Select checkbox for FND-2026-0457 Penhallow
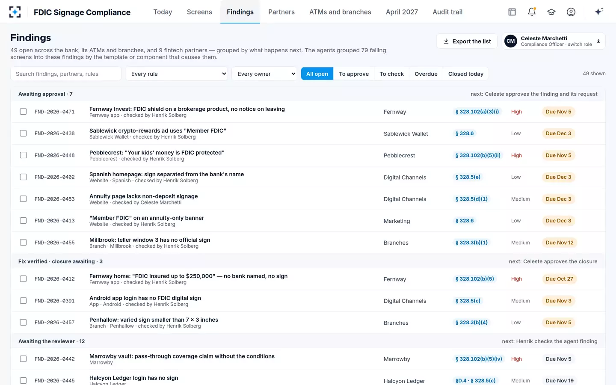The height and width of the screenshot is (385, 616). [24, 323]
